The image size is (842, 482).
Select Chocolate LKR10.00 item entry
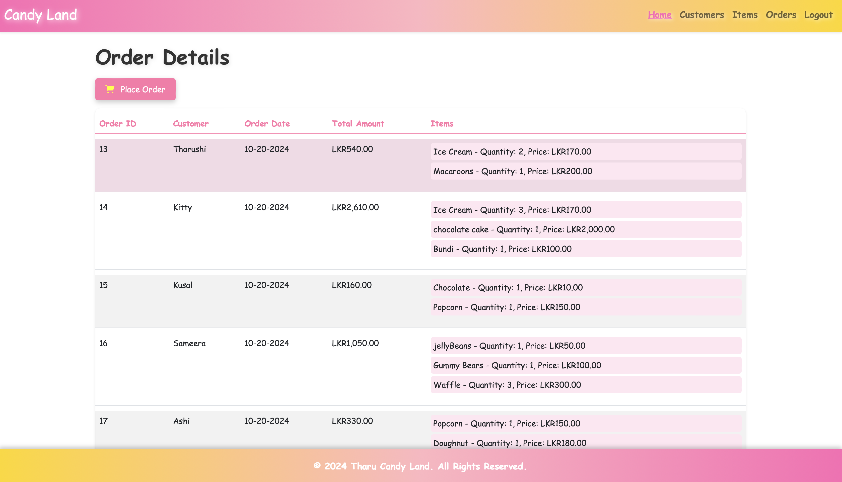coord(586,287)
